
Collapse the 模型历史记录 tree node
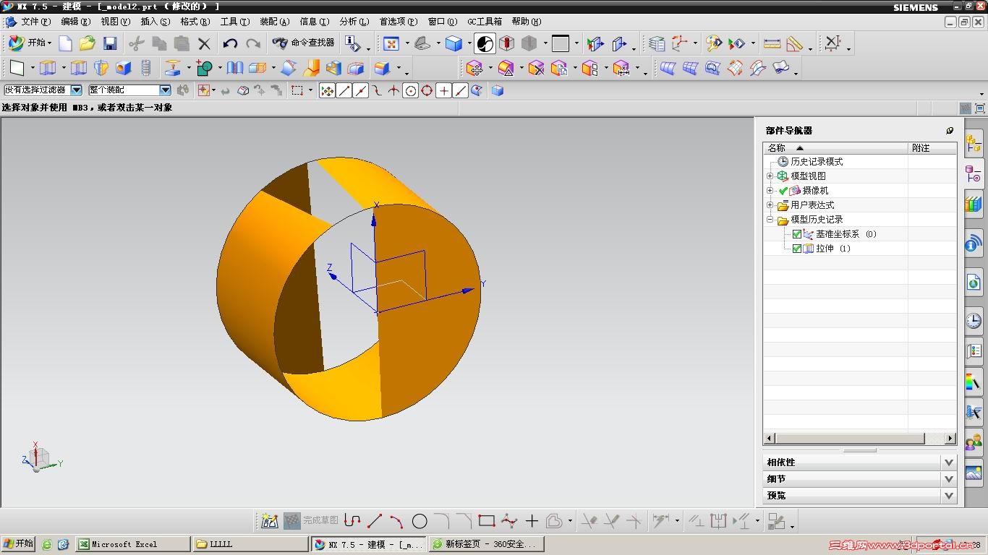[770, 220]
